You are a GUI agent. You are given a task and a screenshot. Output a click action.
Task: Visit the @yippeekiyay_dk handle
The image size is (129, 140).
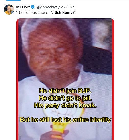click(x=51, y=7)
